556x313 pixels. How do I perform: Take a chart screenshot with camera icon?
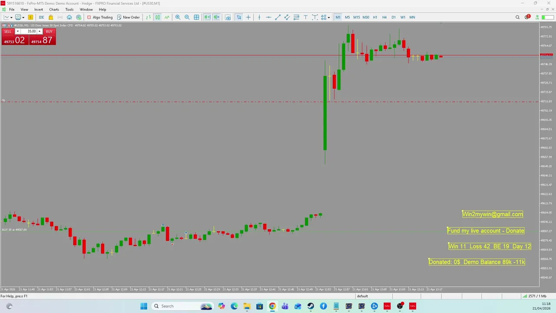tap(228, 17)
